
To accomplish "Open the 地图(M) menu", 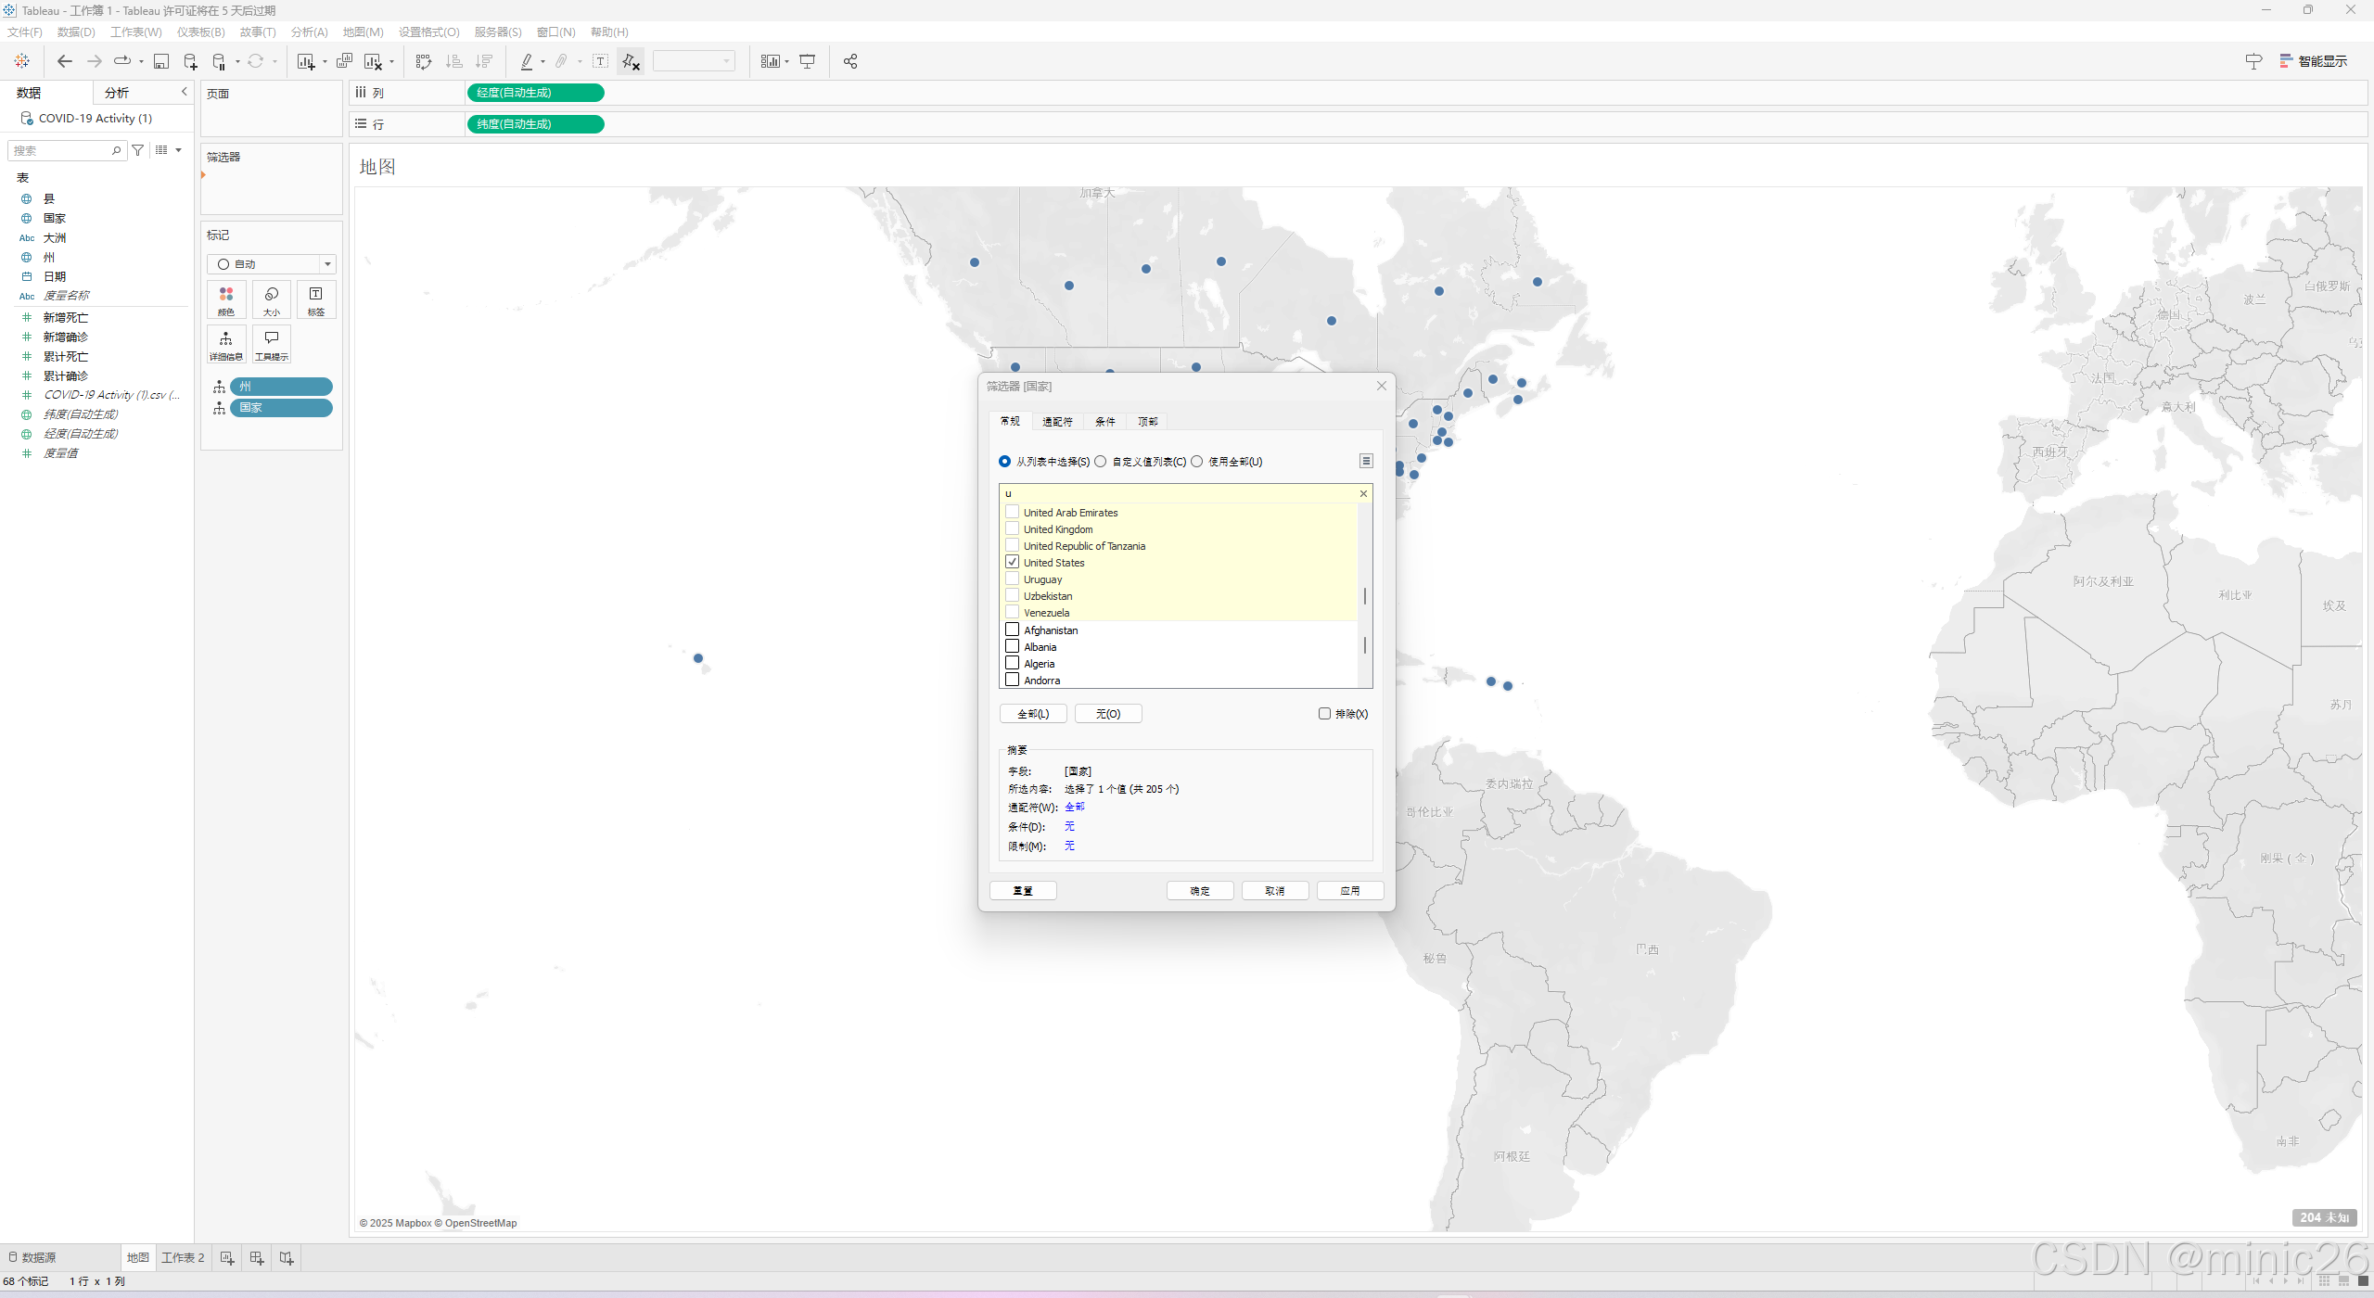I will tap(363, 32).
